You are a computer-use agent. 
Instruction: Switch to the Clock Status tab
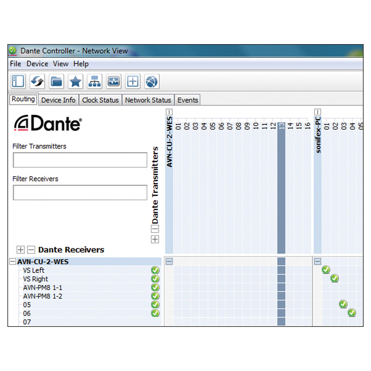[x=100, y=100]
